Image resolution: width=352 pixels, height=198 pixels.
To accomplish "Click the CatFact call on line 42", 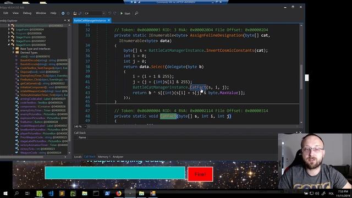I will coord(198,87).
